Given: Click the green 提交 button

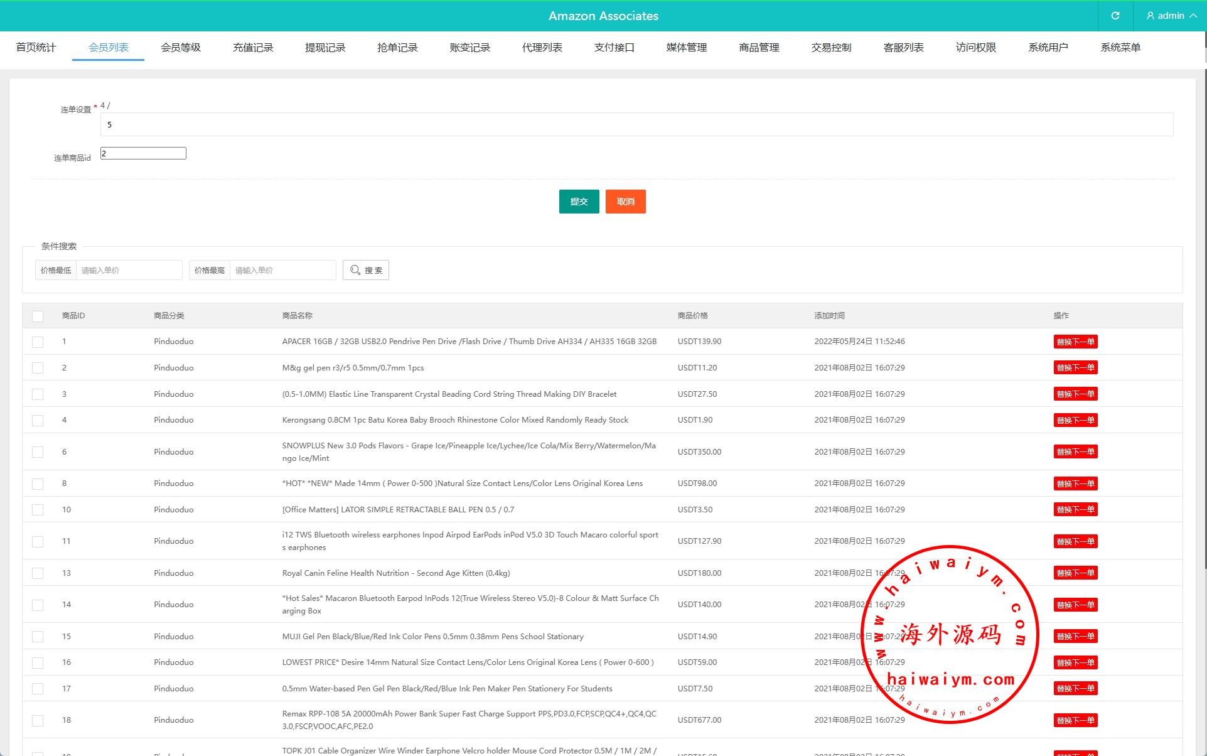Looking at the screenshot, I should click(x=579, y=202).
